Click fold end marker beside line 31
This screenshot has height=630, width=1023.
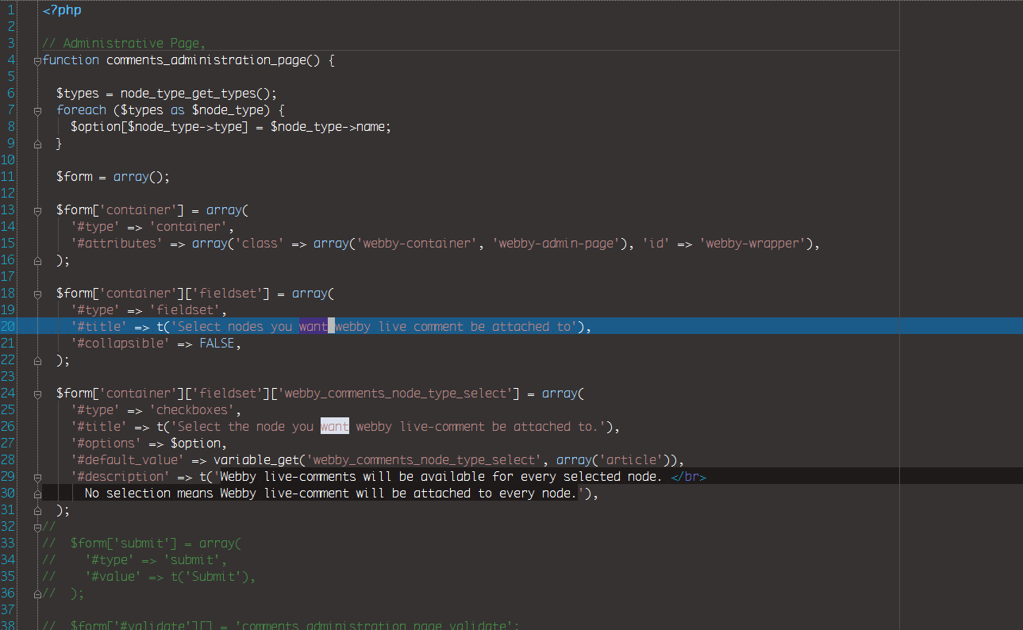37,510
